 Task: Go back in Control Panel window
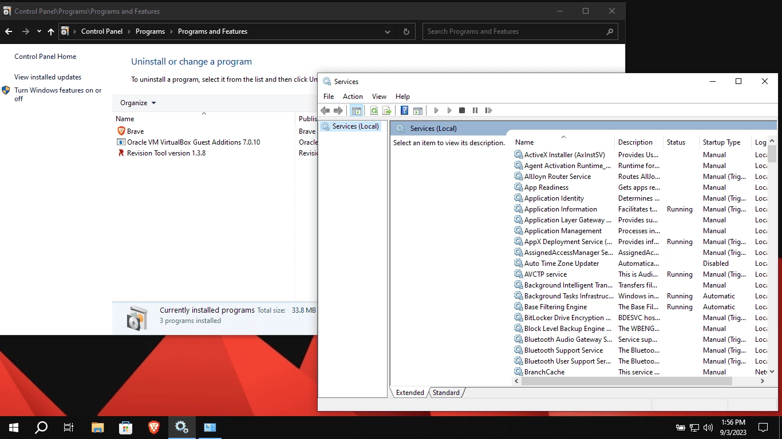point(9,31)
